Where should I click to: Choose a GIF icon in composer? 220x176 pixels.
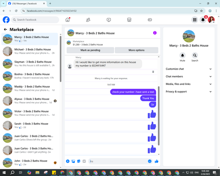84,161
